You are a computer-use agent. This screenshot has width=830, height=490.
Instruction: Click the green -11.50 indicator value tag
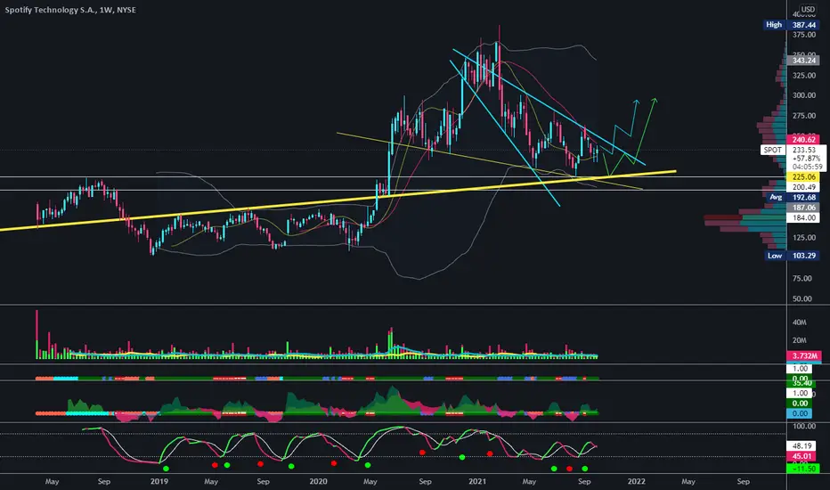tap(803, 469)
